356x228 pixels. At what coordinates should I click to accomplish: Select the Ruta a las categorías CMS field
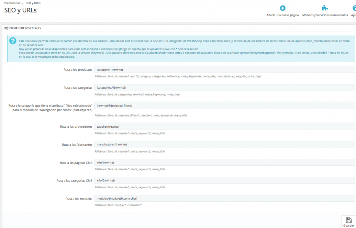(225, 180)
